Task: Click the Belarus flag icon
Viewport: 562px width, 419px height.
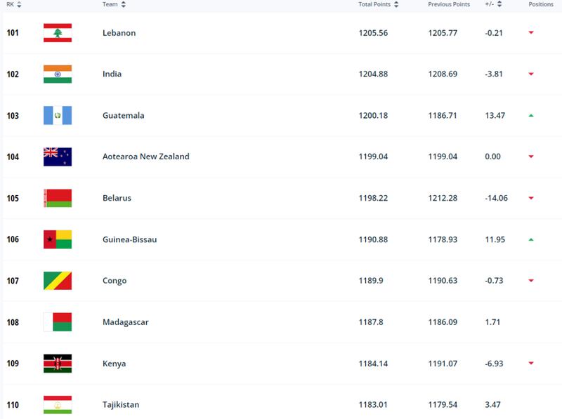Action: pyautogui.click(x=58, y=198)
